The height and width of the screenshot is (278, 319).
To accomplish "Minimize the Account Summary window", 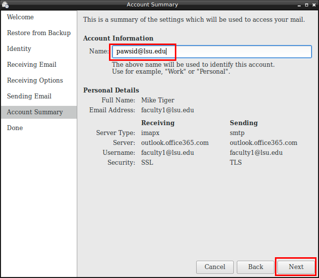I will click(x=299, y=4).
